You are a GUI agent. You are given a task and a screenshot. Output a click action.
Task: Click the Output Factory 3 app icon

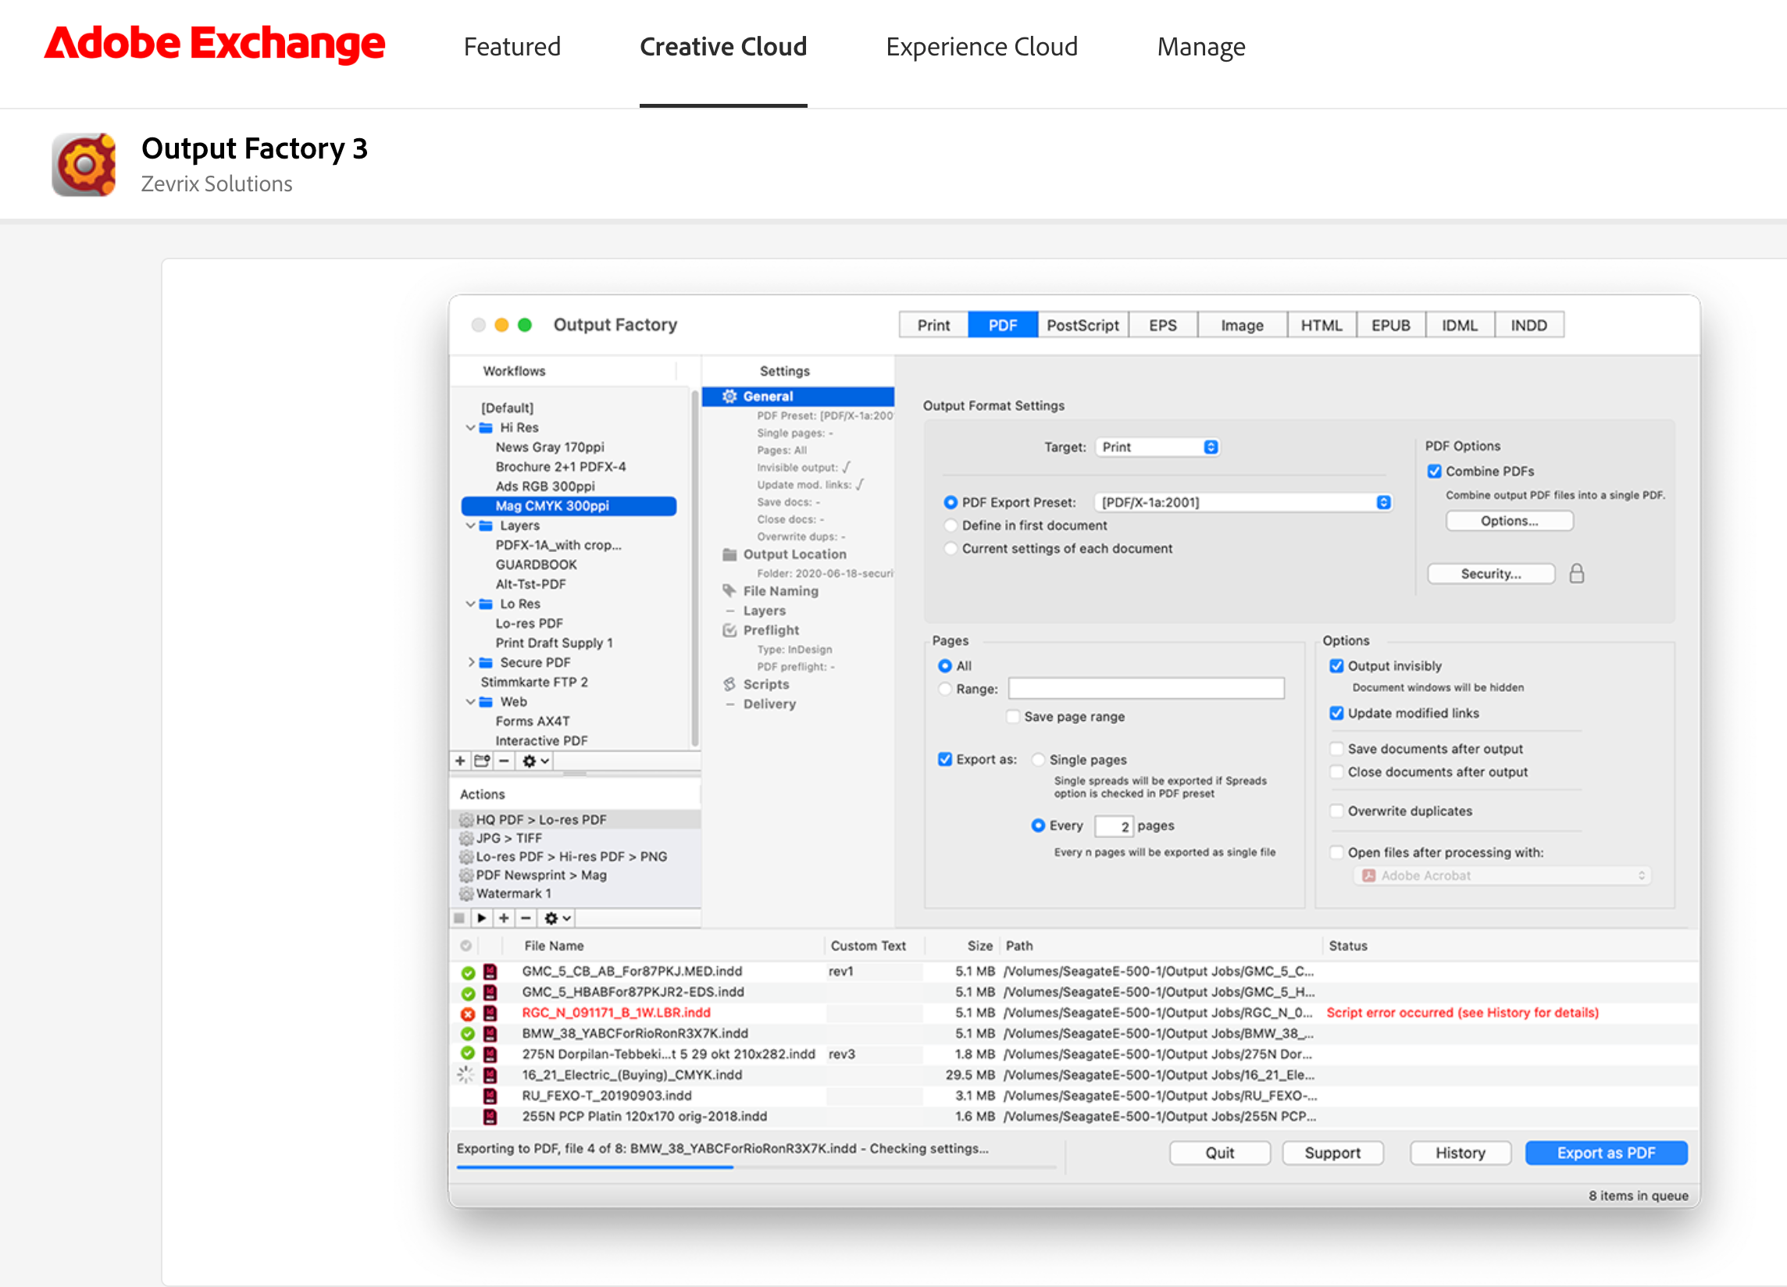coord(84,165)
